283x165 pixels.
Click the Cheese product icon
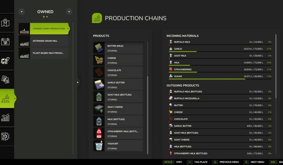point(99,60)
